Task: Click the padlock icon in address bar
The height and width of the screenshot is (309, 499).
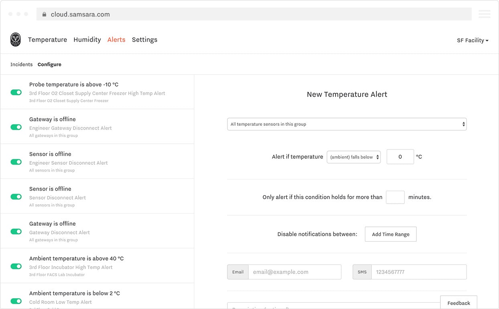Action: 44,14
